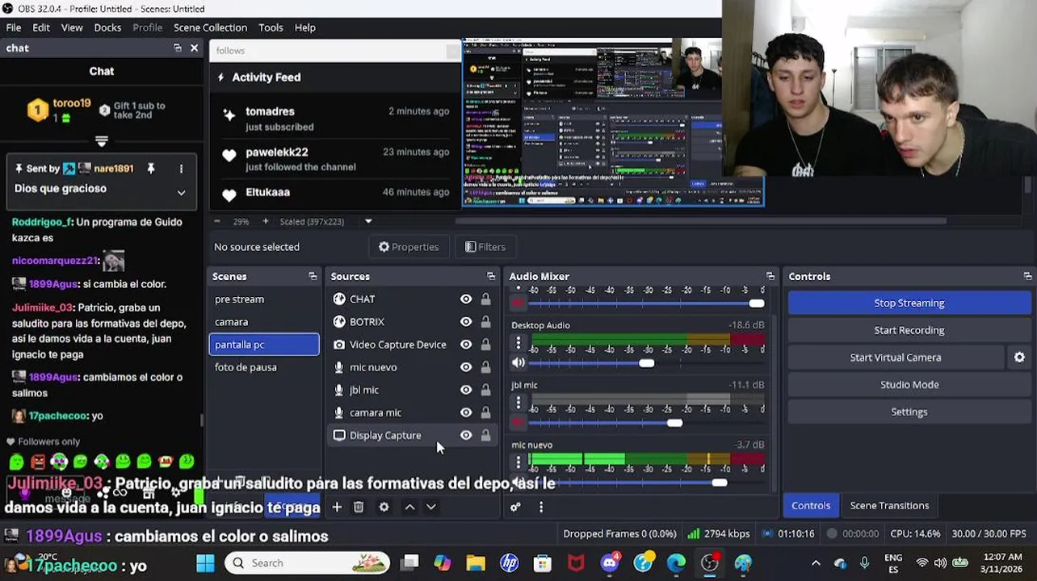Open OBS Settings button
Screen dimensions: 1037x581
click(x=909, y=412)
